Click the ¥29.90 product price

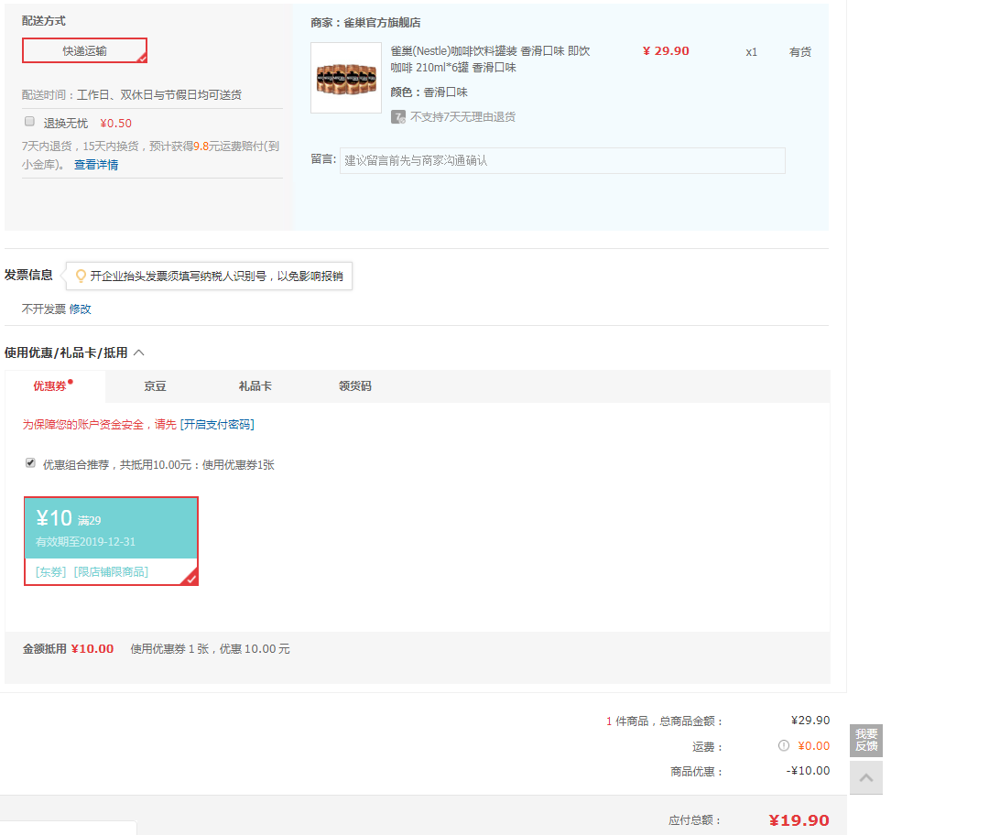click(x=666, y=51)
